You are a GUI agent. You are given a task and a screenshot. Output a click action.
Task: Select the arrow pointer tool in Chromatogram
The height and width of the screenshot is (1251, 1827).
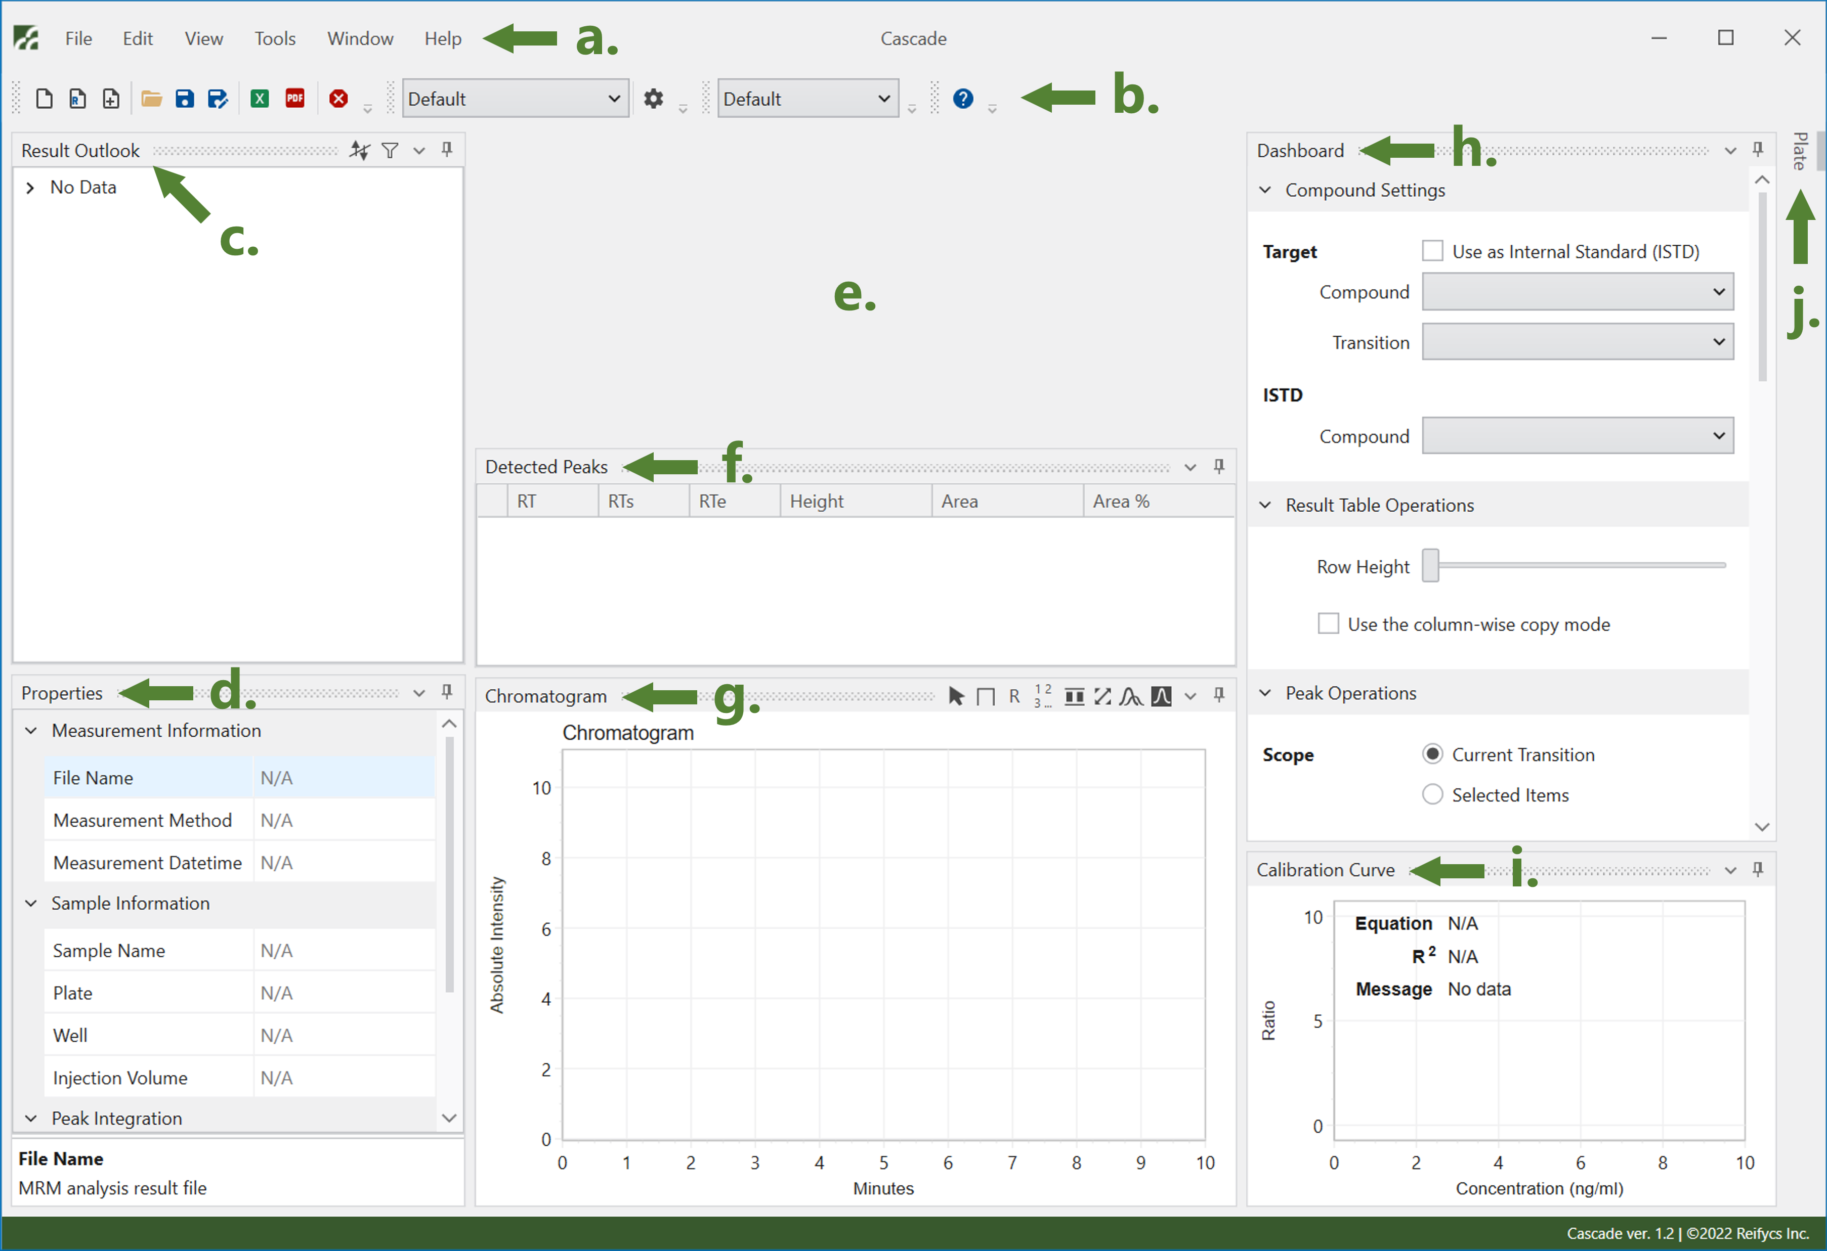(956, 696)
